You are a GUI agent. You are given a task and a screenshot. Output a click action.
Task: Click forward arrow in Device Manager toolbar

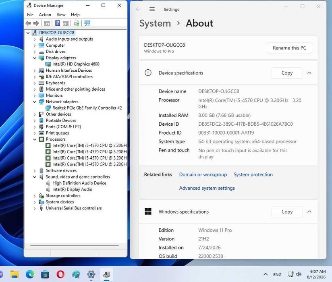click(36, 23)
